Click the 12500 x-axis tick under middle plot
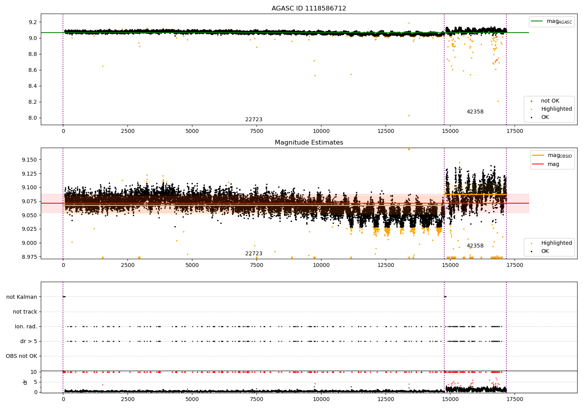Viewport: 583px width, 408px height. pyautogui.click(x=386, y=265)
